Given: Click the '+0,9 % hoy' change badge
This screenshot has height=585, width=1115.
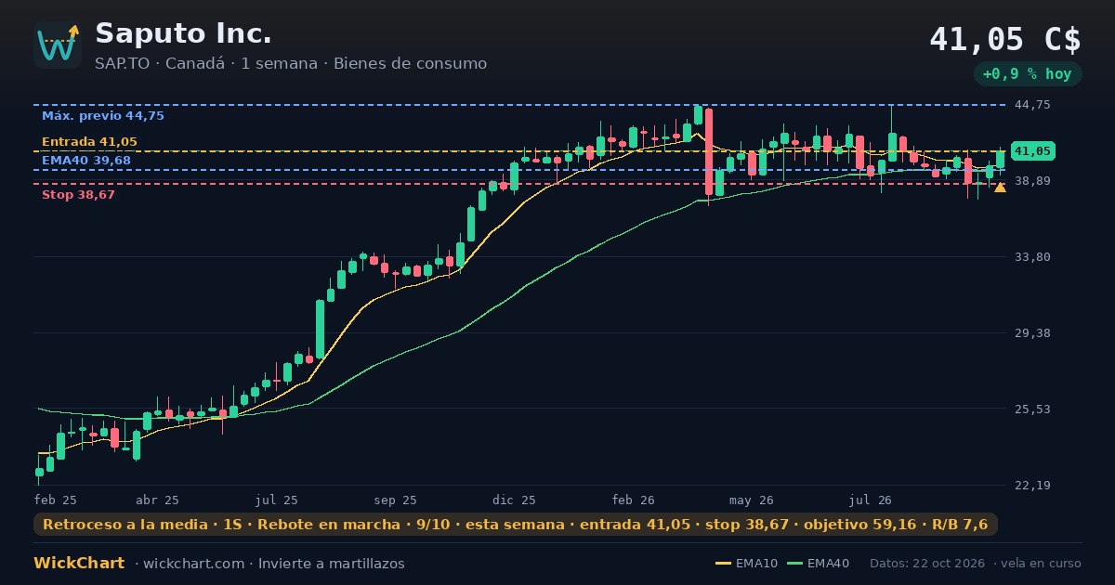Looking at the screenshot, I should click(1028, 74).
